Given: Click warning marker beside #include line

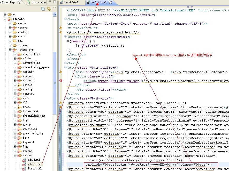Looking at the screenshot, I should tap(61, 32).
